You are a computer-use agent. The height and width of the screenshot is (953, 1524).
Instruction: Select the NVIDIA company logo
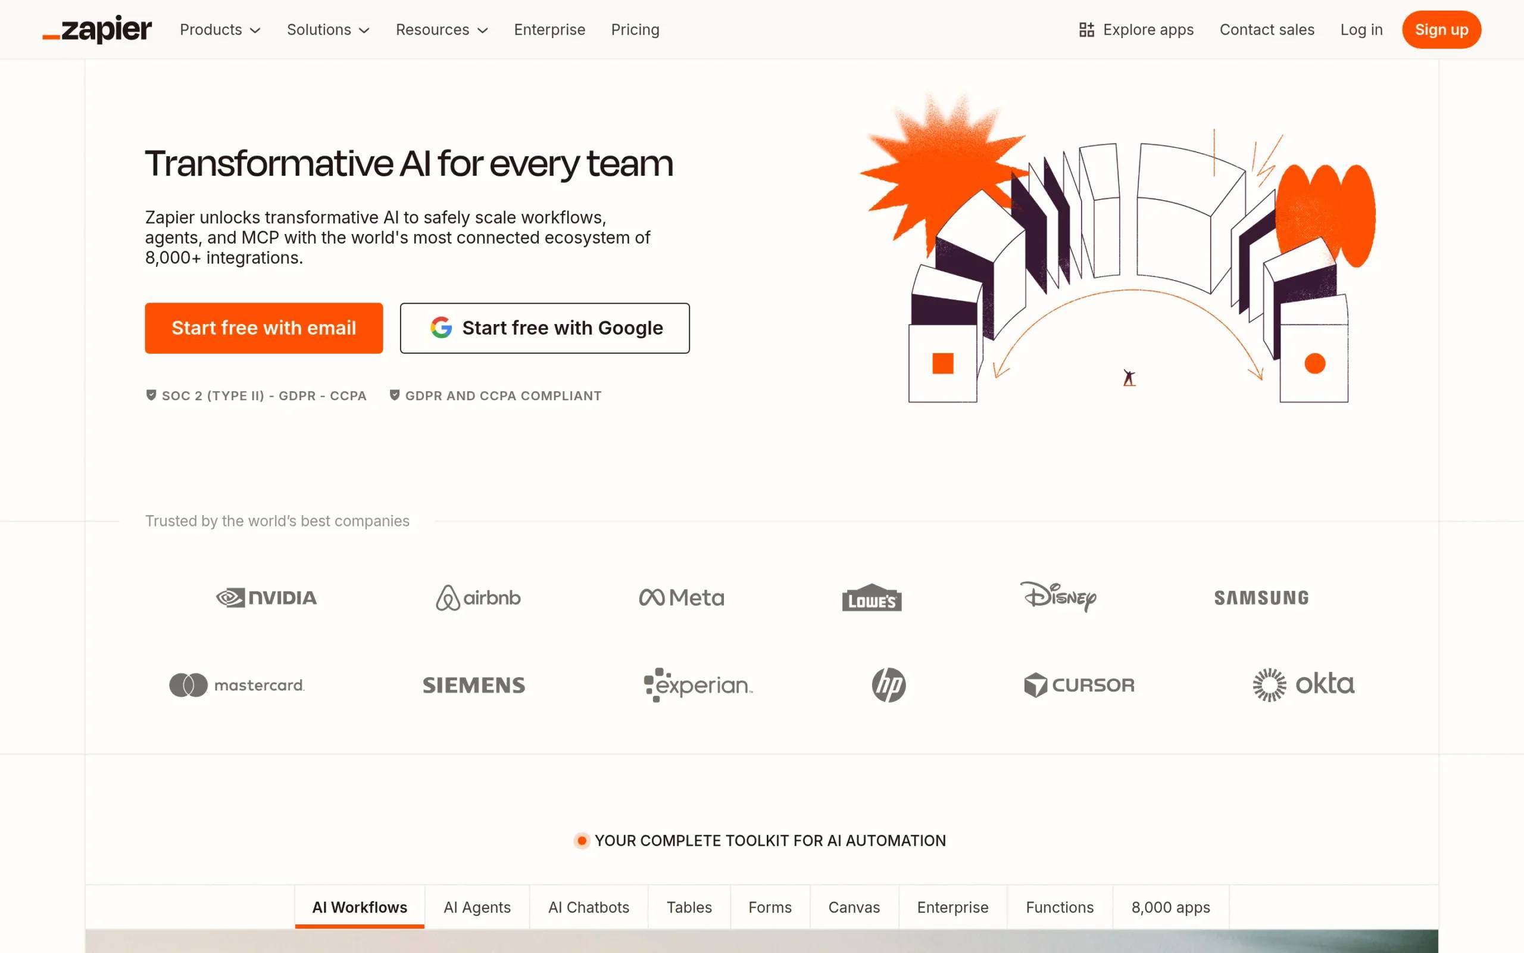267,597
